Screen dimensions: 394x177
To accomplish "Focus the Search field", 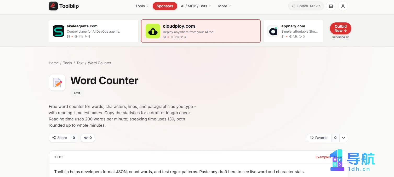I will coord(306,6).
